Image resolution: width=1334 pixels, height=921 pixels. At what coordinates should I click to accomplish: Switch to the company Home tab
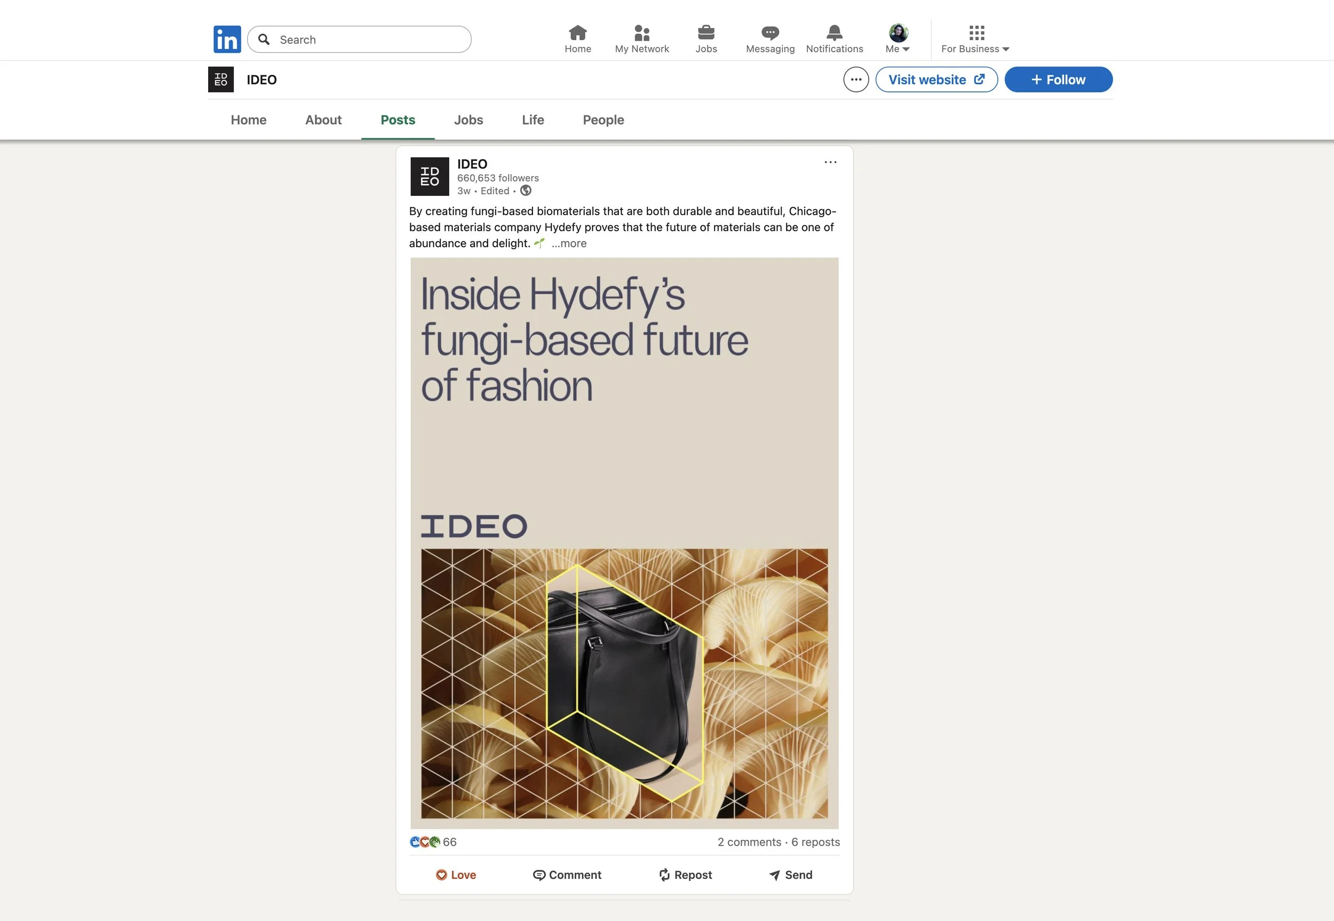[249, 120]
